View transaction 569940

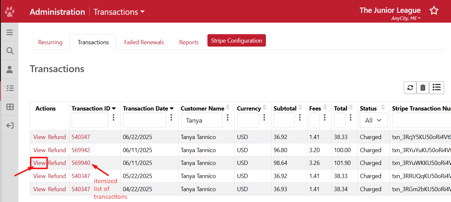click(x=39, y=163)
